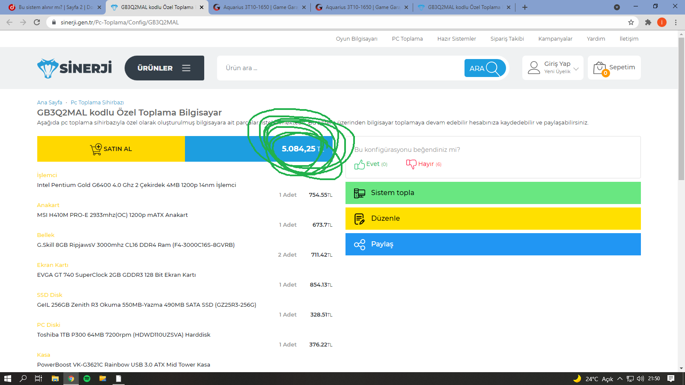Click the MSI H410M PRO-E motherboard name
This screenshot has width=685, height=385.
point(113,215)
